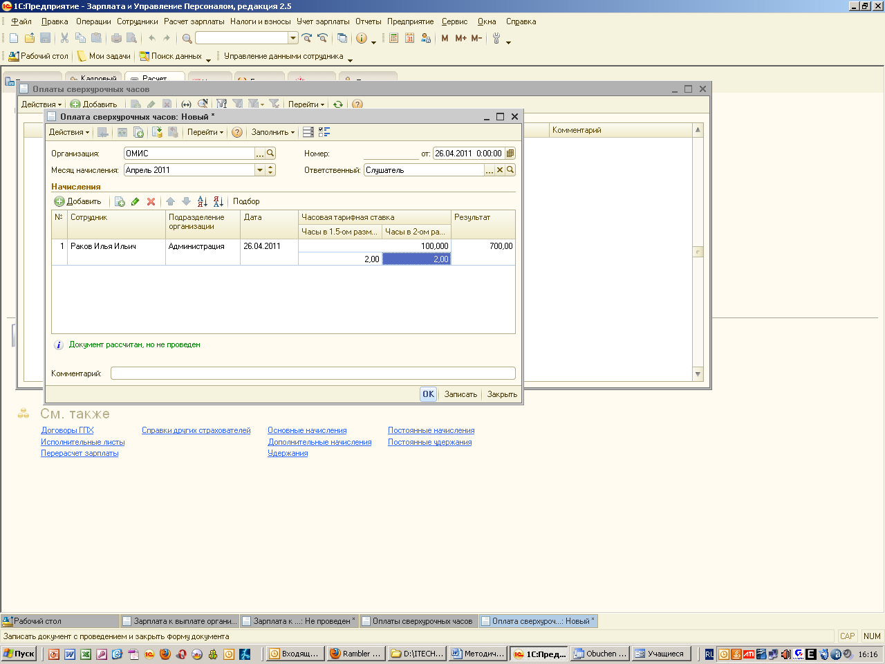Open Перейти dropdown in new document window
The height and width of the screenshot is (664, 885).
click(205, 132)
